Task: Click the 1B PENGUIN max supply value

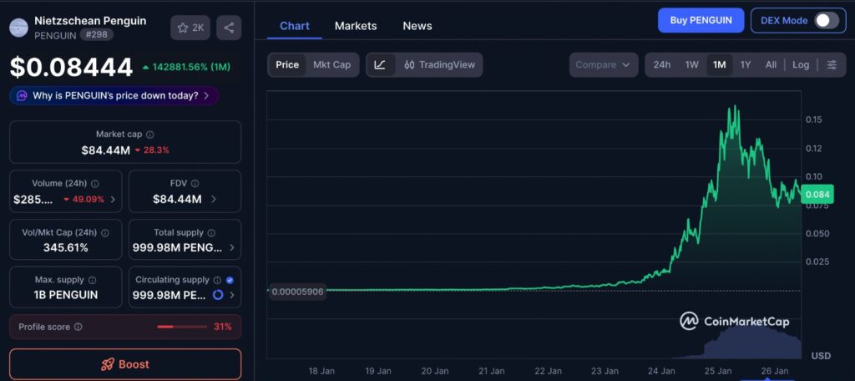Action: tap(65, 295)
